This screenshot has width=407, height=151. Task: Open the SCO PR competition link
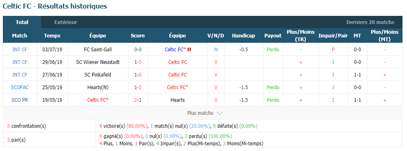point(20,100)
